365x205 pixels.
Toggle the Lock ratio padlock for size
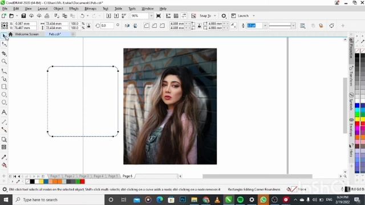click(x=89, y=26)
